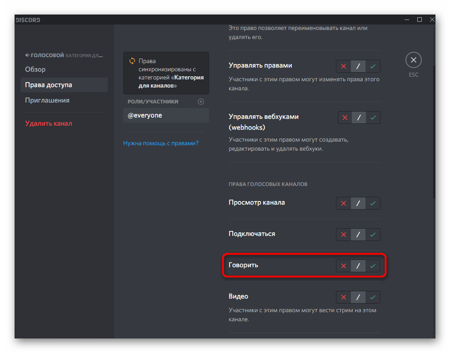Viewport: 450px width, 353px height.
Task: Set Видео permission to neutral slash
Action: [x=358, y=297]
